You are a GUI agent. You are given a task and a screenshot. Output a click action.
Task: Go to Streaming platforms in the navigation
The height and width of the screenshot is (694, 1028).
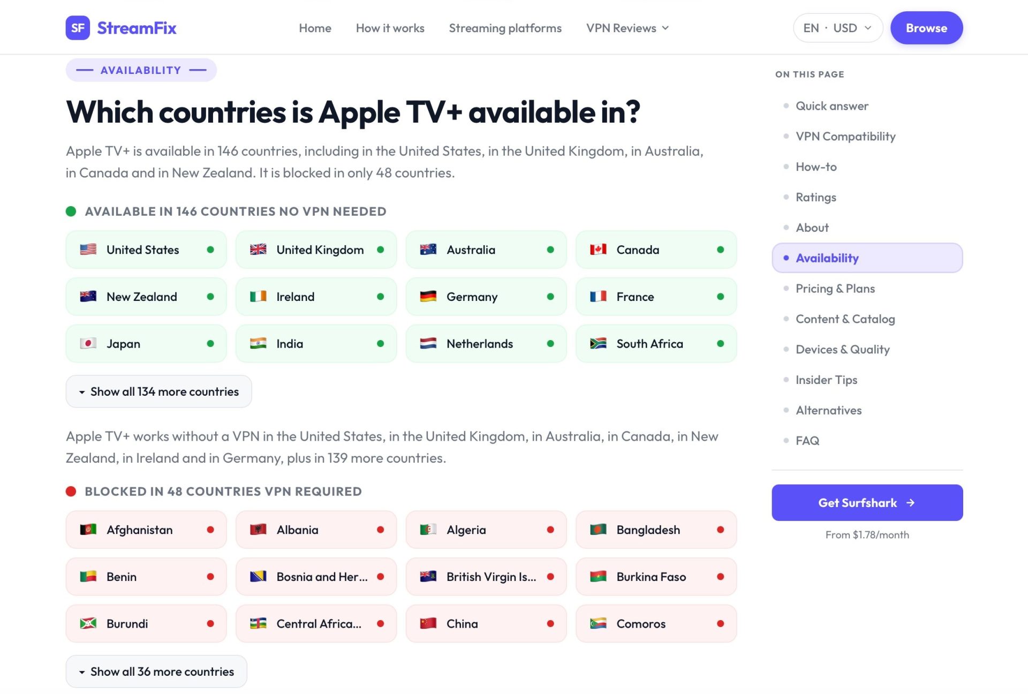tap(505, 28)
